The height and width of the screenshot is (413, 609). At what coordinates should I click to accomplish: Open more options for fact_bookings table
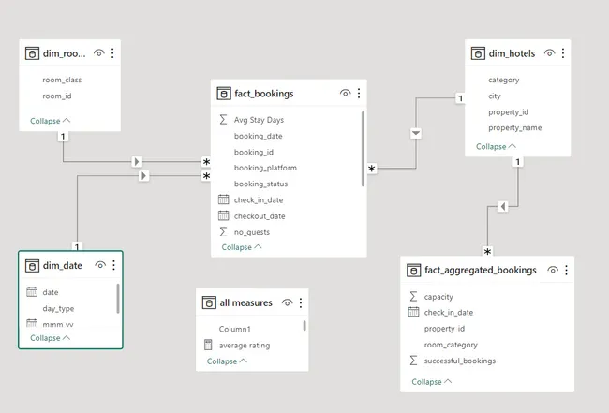(x=359, y=93)
